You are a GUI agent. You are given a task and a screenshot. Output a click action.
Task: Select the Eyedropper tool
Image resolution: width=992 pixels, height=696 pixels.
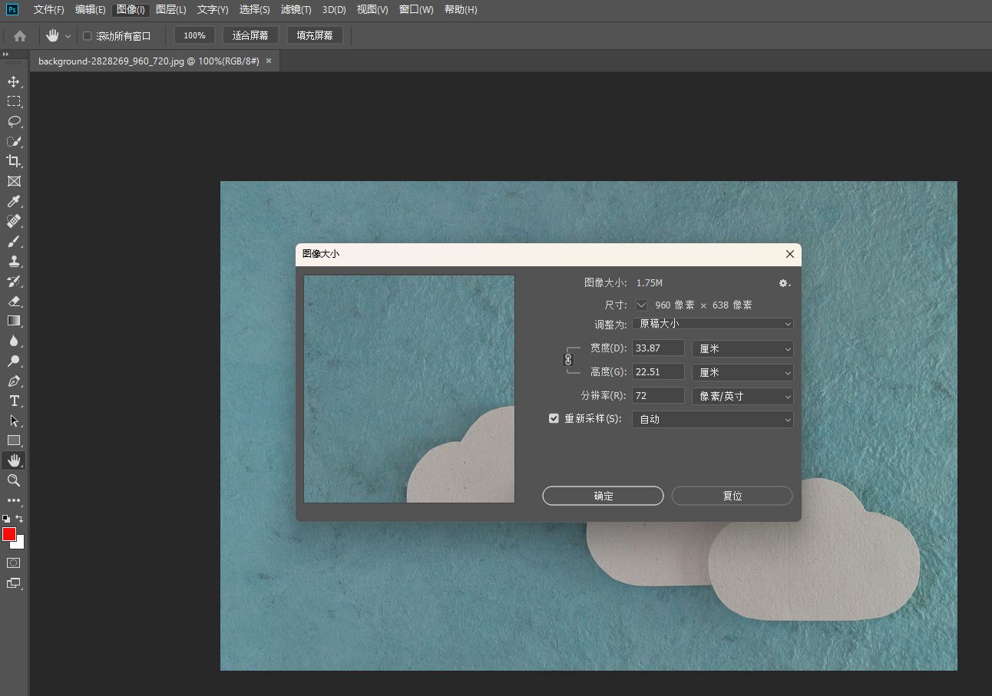pos(14,202)
